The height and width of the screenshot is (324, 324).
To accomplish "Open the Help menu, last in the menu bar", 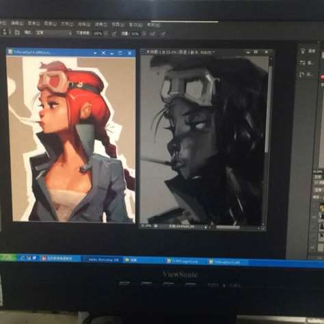I will click(154, 25).
